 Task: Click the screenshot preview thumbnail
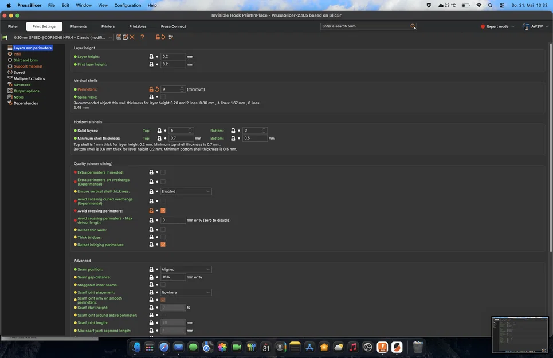520,335
